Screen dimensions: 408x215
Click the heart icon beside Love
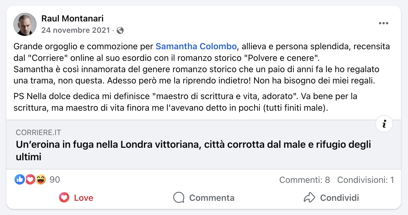click(x=64, y=198)
